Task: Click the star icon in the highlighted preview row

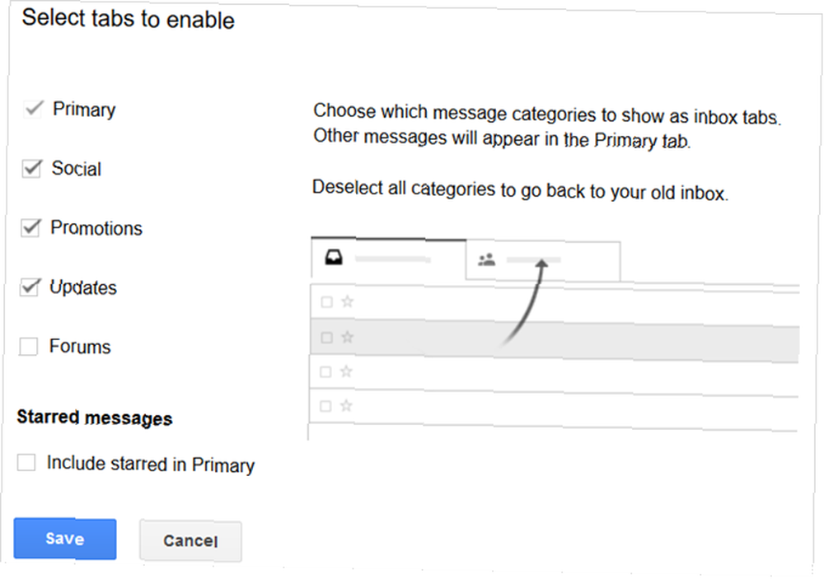Action: (x=348, y=337)
